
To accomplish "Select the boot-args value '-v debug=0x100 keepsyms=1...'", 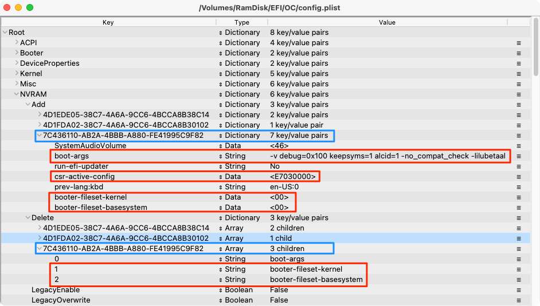I will pyautogui.click(x=388, y=156).
